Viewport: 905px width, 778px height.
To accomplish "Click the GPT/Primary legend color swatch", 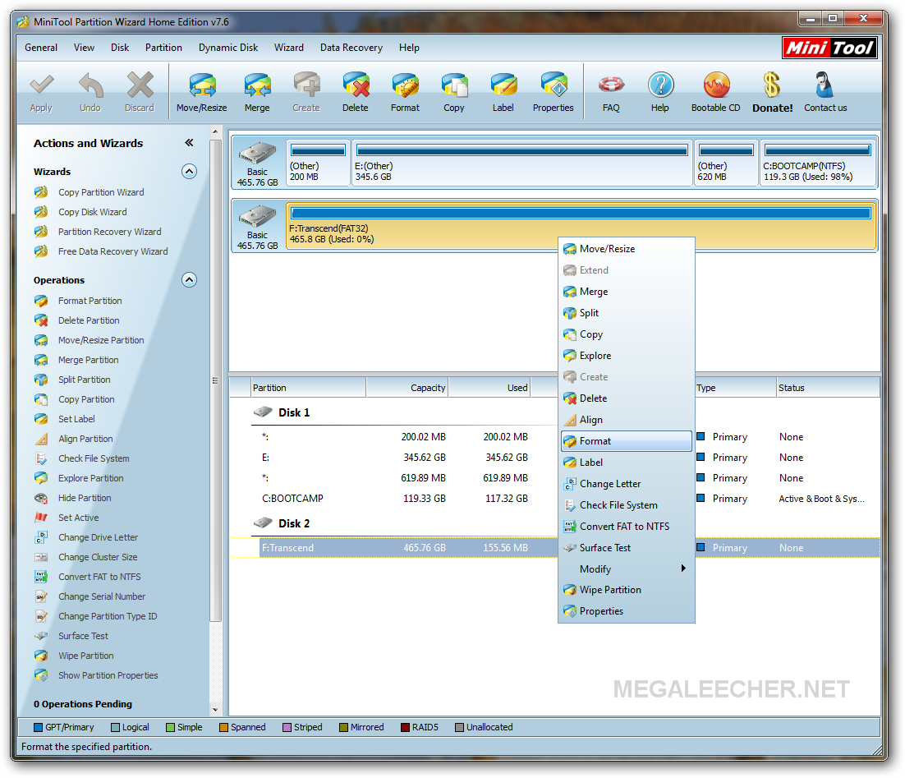I will pyautogui.click(x=38, y=727).
